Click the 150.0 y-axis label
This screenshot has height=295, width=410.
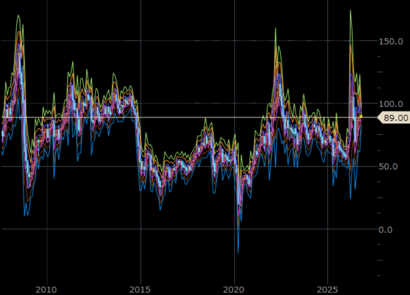coord(391,42)
